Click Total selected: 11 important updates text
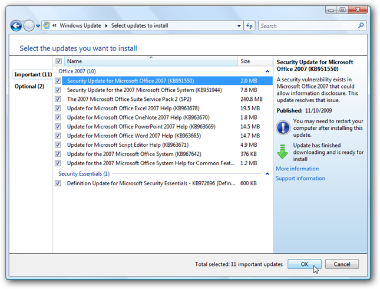The width and height of the screenshot is (380, 289). click(239, 264)
